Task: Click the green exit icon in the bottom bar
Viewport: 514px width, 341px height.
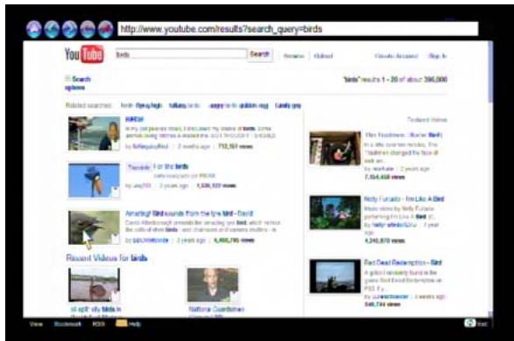Action: [x=469, y=324]
